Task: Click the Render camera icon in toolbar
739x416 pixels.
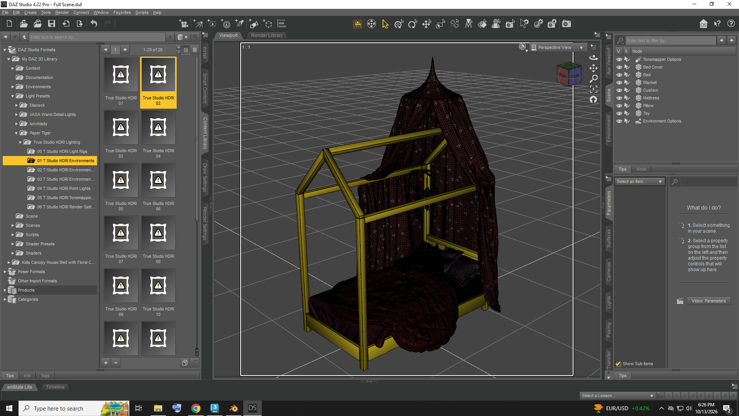Action: click(567, 24)
